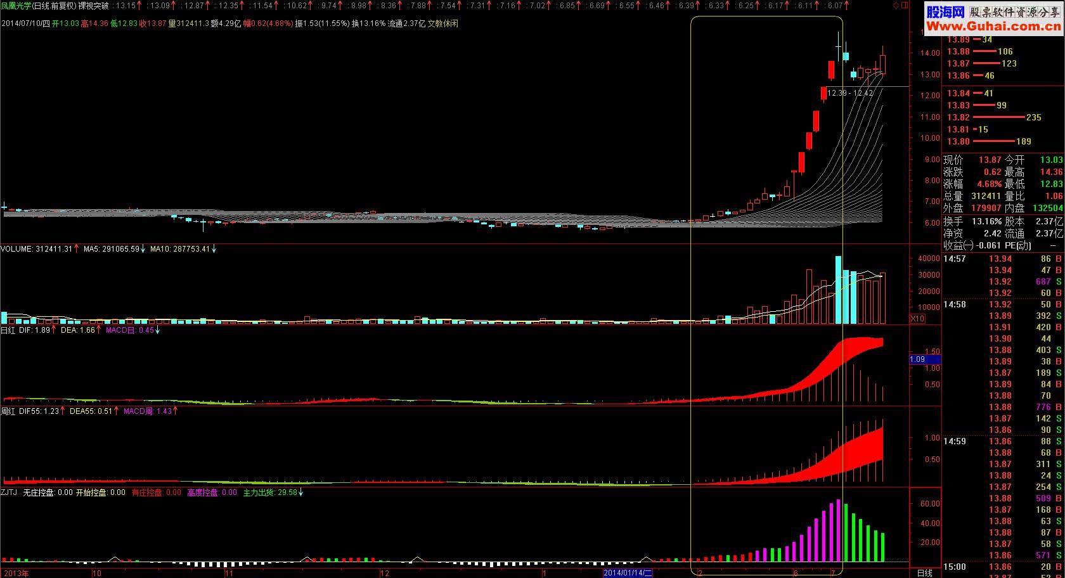Click the 换手 13.16% turnover field
Screen dimensions: 1065x578
point(972,221)
